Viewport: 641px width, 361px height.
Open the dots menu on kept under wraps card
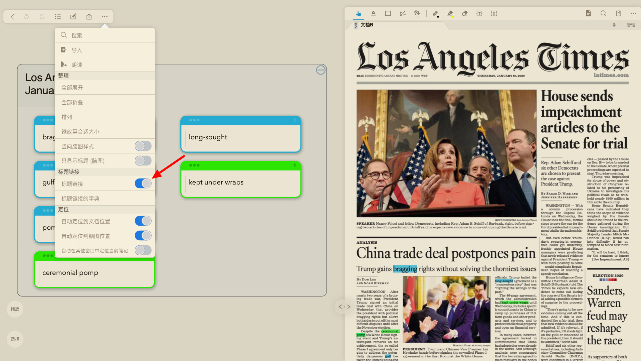[194, 165]
